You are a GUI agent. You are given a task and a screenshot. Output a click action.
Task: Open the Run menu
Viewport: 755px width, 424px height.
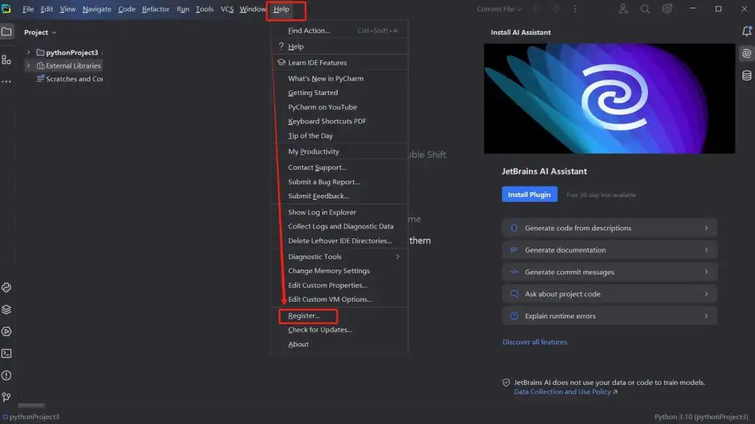183,9
